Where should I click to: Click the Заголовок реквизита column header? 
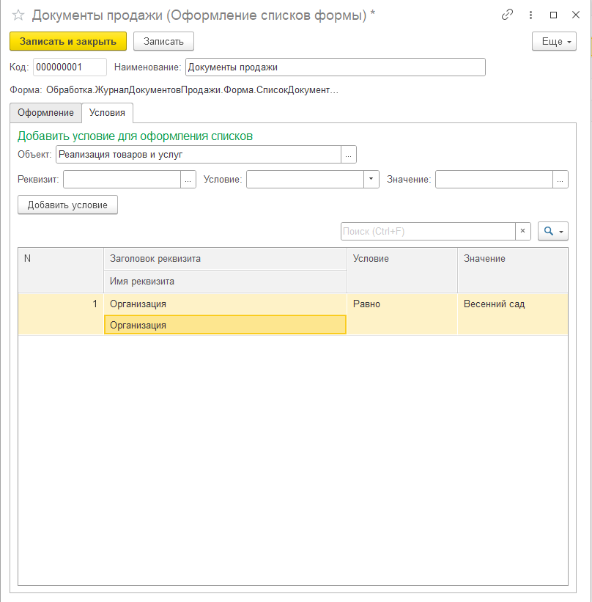coord(225,259)
